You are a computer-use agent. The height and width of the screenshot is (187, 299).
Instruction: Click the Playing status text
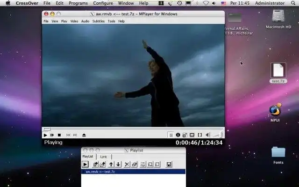click(x=53, y=142)
